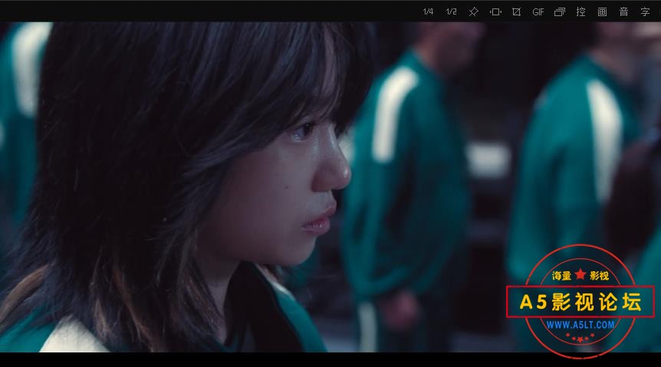Click the stacked windows icon
Viewport: 661px width, 367px height.
pyautogui.click(x=560, y=11)
